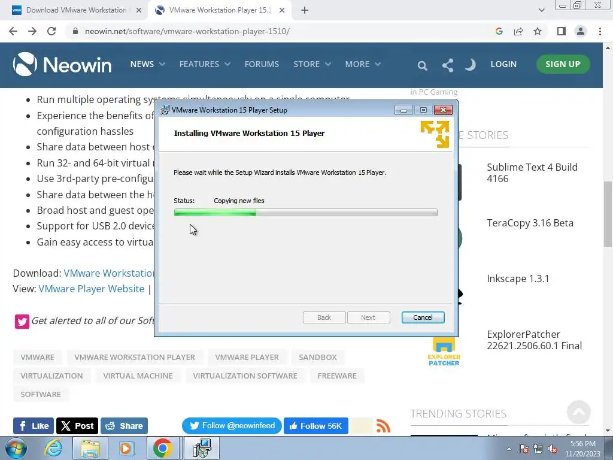
Task: Select the VMWARE WORKSTATION PLAYER tag
Action: [x=135, y=357]
